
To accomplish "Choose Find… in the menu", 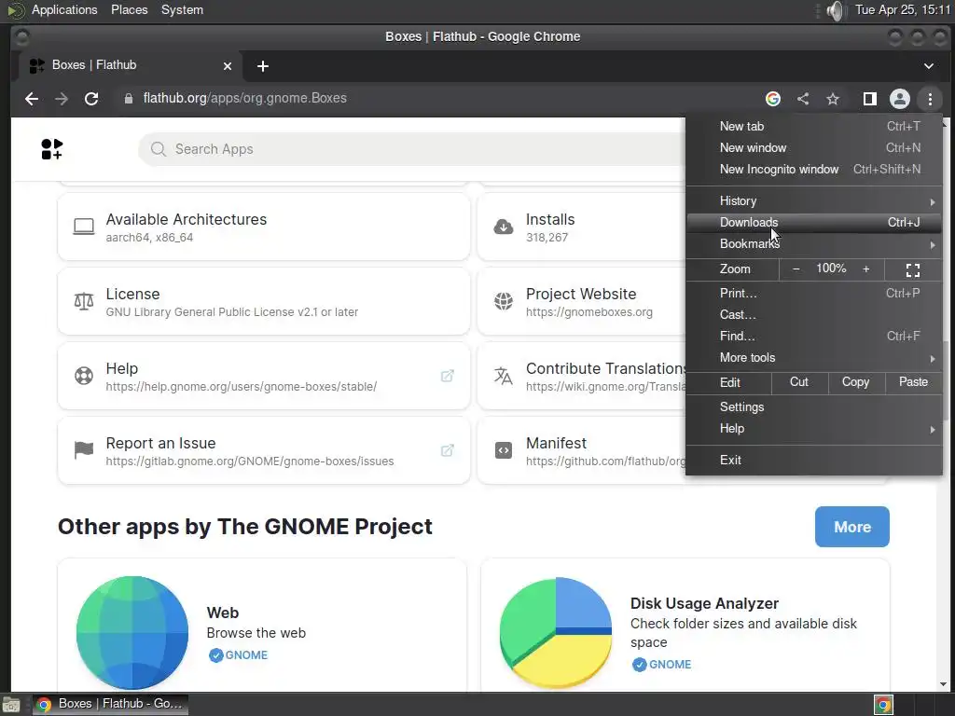I will point(814,336).
